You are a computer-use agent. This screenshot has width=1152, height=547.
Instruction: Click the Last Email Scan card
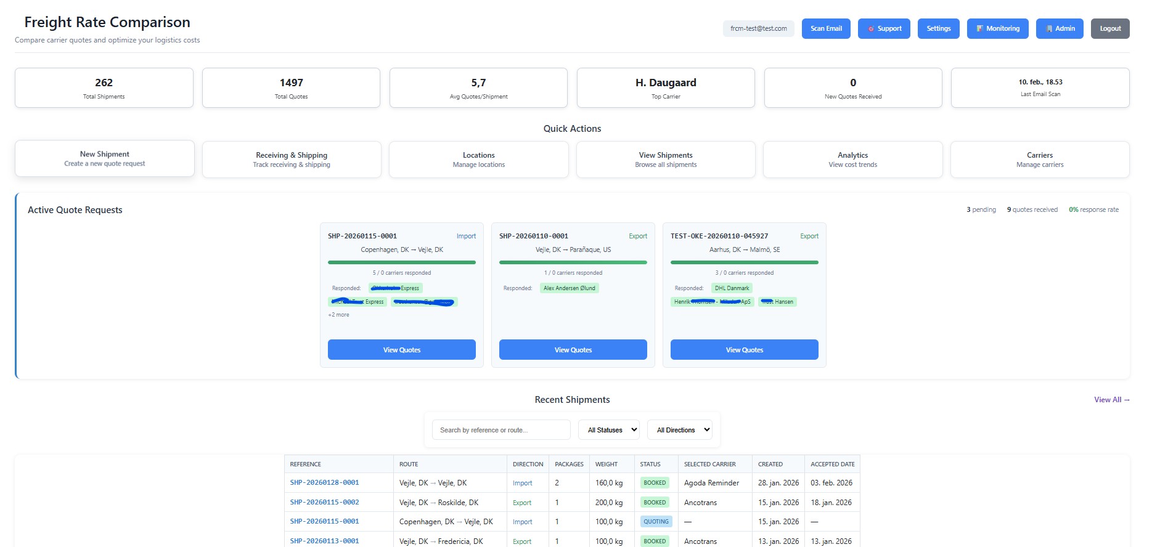(x=1040, y=88)
